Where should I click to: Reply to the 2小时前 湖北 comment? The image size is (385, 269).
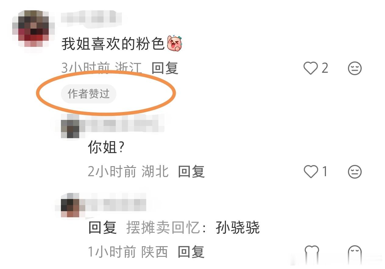point(191,172)
